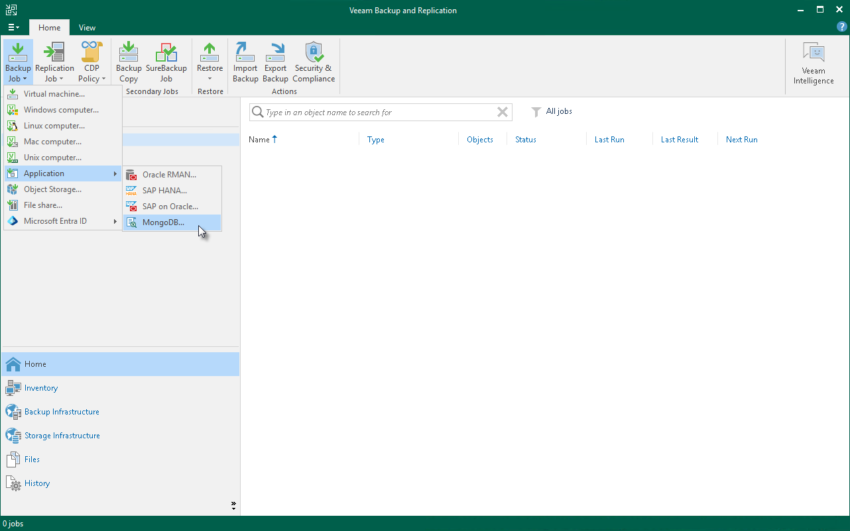Open the Backup Job ribbon button
This screenshot has height=531, width=850.
tap(18, 62)
